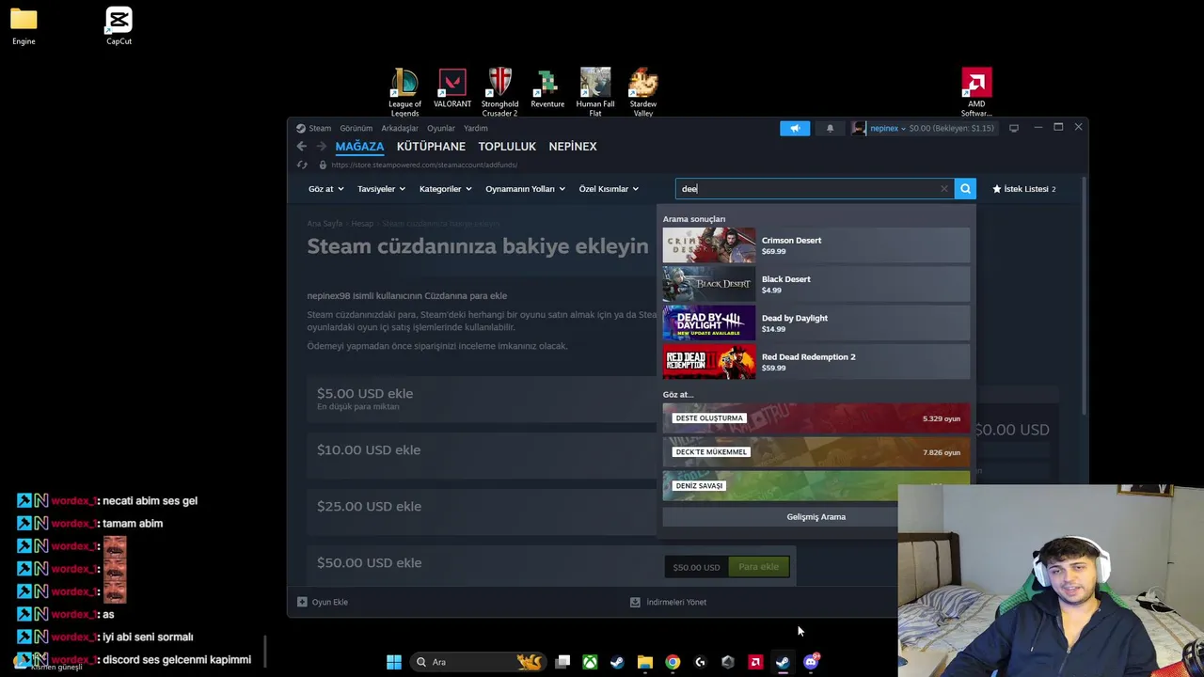This screenshot has height=677, width=1204.
Task: Switch to the MAĞAZA tab
Action: click(x=359, y=147)
